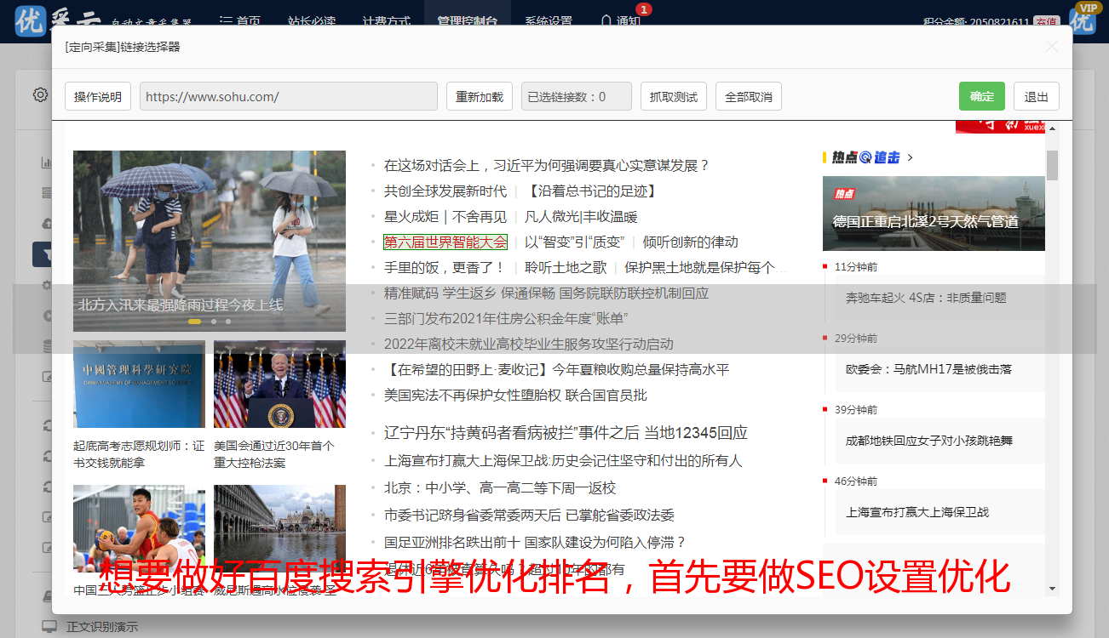Select the highlighted 第六届世界智能大会 link
The height and width of the screenshot is (638, 1109).
(x=445, y=242)
